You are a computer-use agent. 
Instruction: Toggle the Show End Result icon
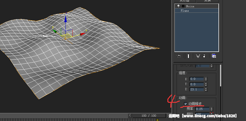tap(188, 56)
